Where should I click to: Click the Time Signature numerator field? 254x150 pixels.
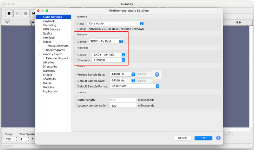point(23,139)
